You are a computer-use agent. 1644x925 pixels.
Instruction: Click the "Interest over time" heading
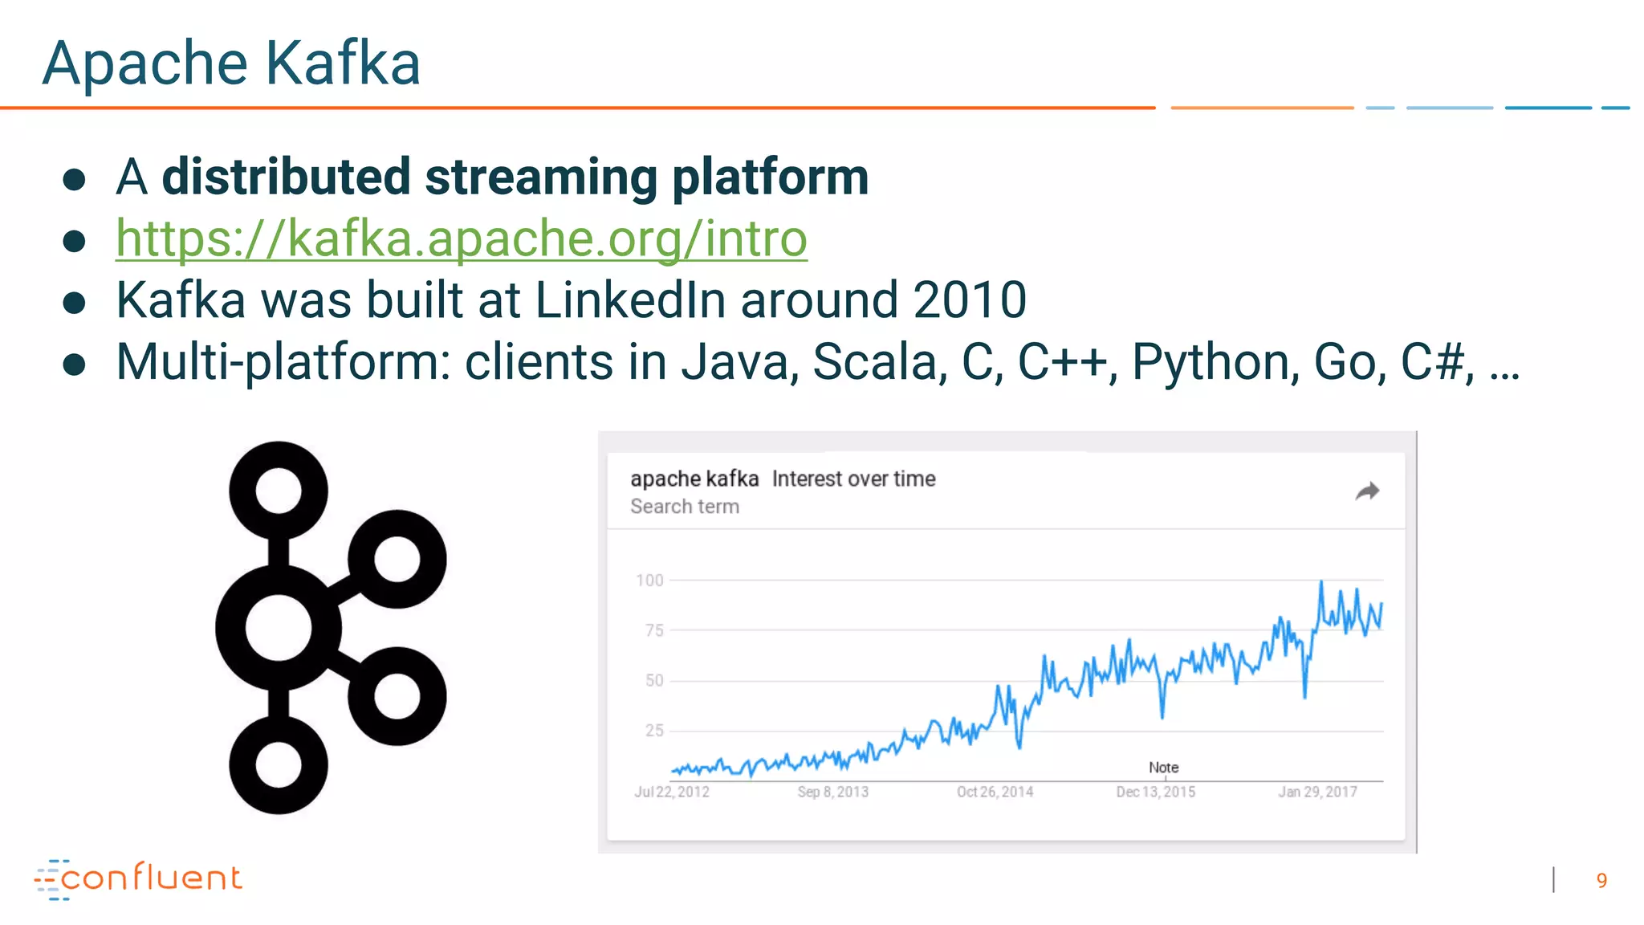pyautogui.click(x=853, y=479)
